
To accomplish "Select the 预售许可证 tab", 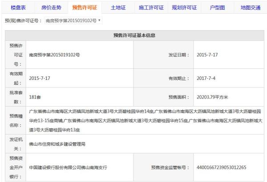I will (x=85, y=8).
